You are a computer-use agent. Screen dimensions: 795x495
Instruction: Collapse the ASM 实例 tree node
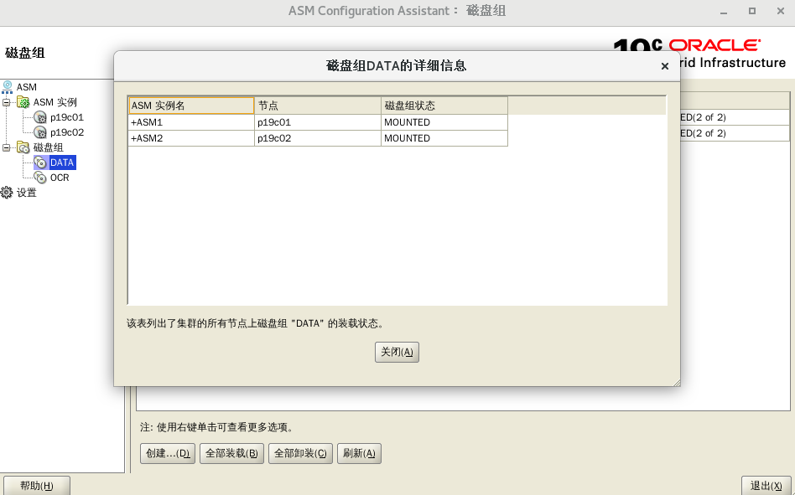(x=6, y=102)
